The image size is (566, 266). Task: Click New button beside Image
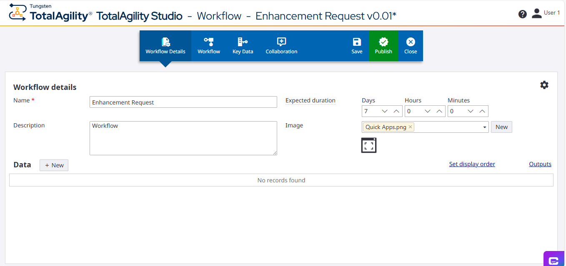(501, 127)
